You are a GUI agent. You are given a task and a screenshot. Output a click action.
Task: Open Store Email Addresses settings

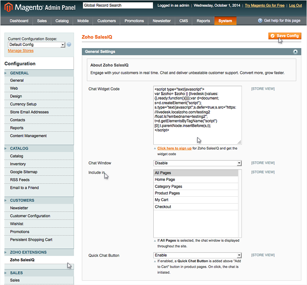39,112
